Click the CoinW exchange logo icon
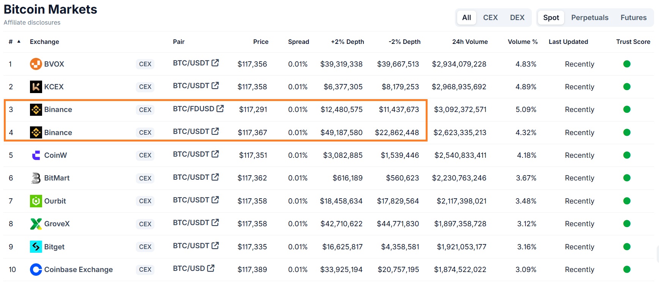 tap(36, 155)
